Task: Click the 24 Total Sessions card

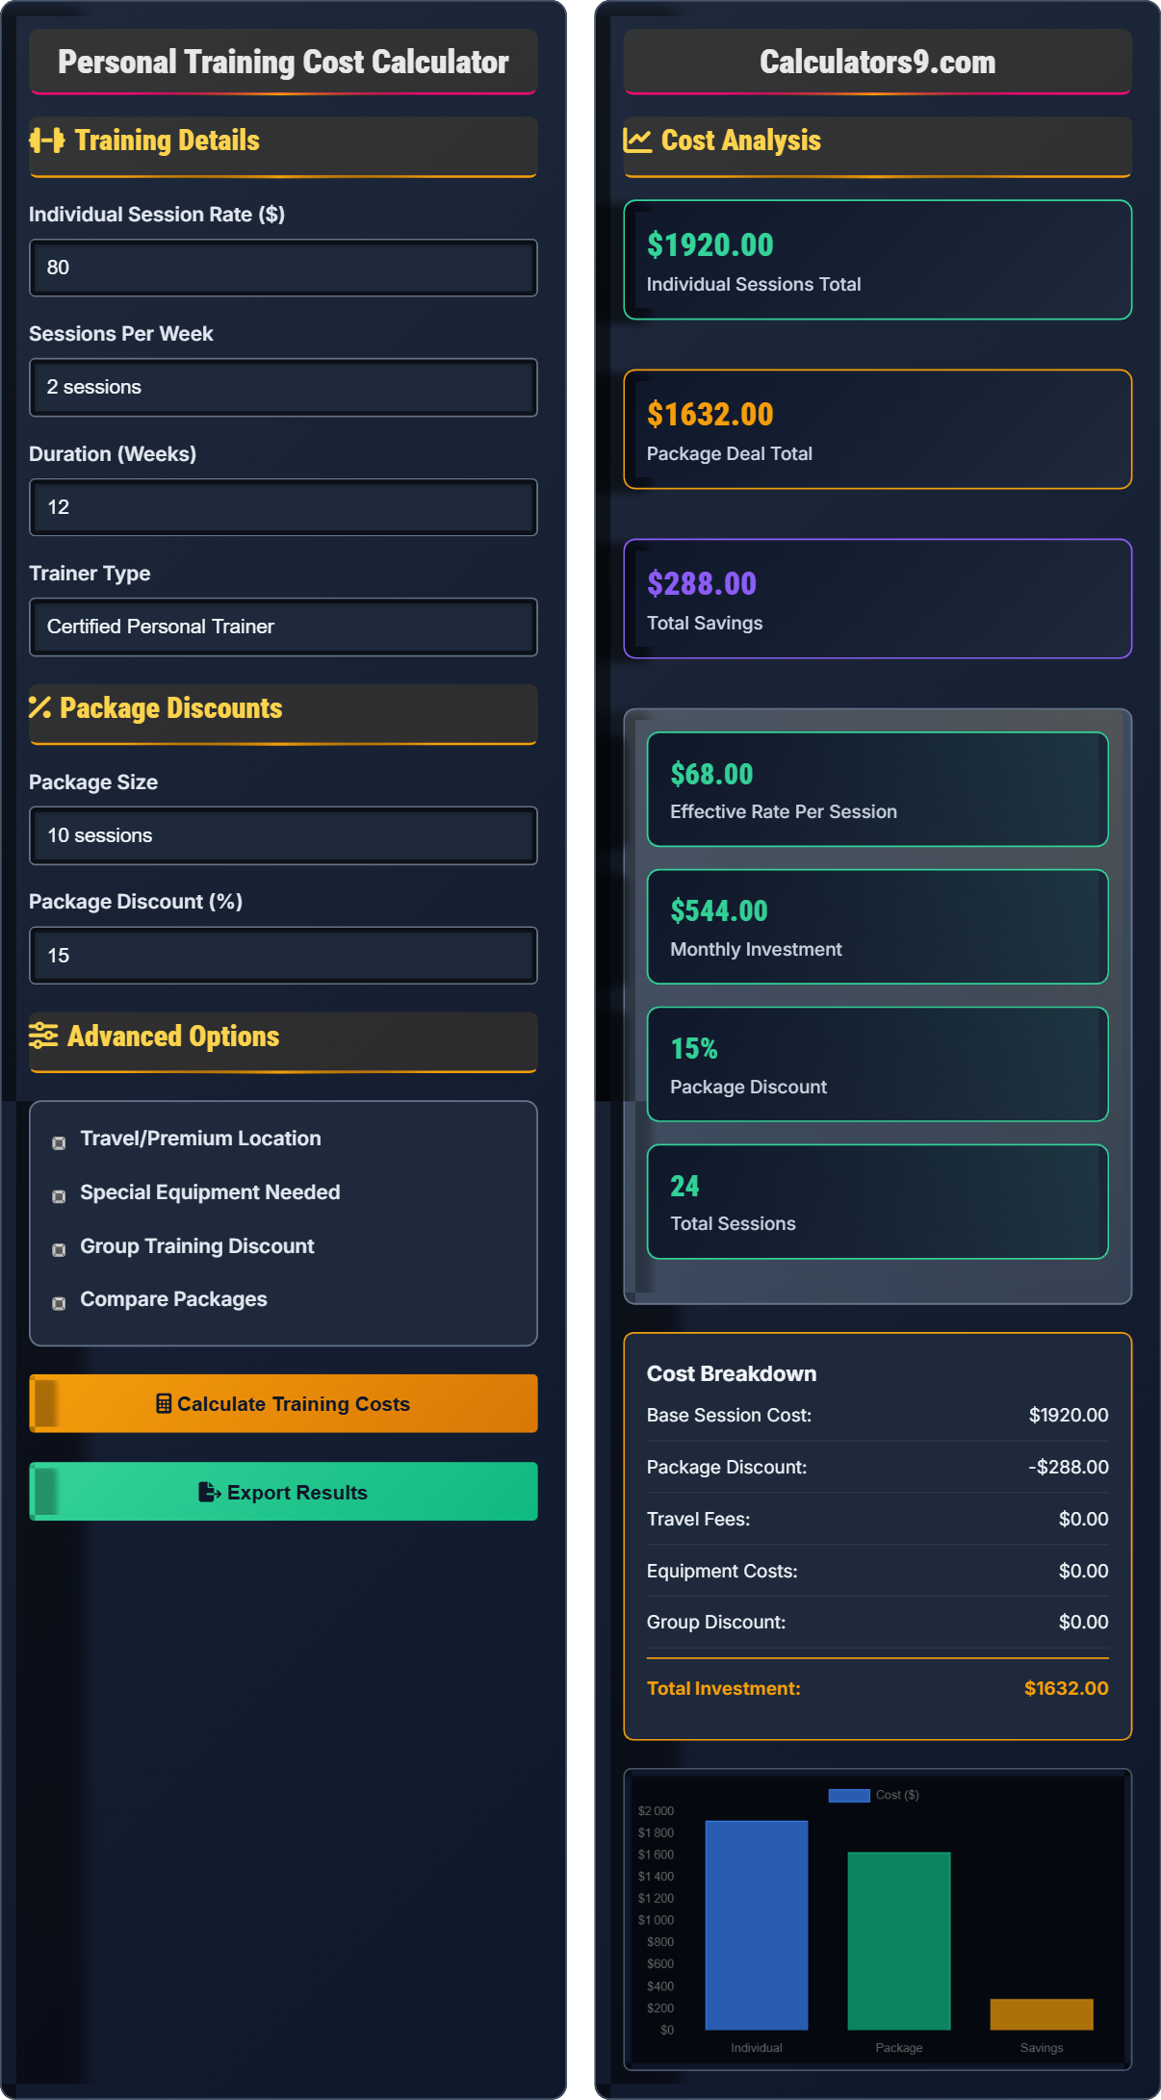Action: click(x=878, y=1201)
